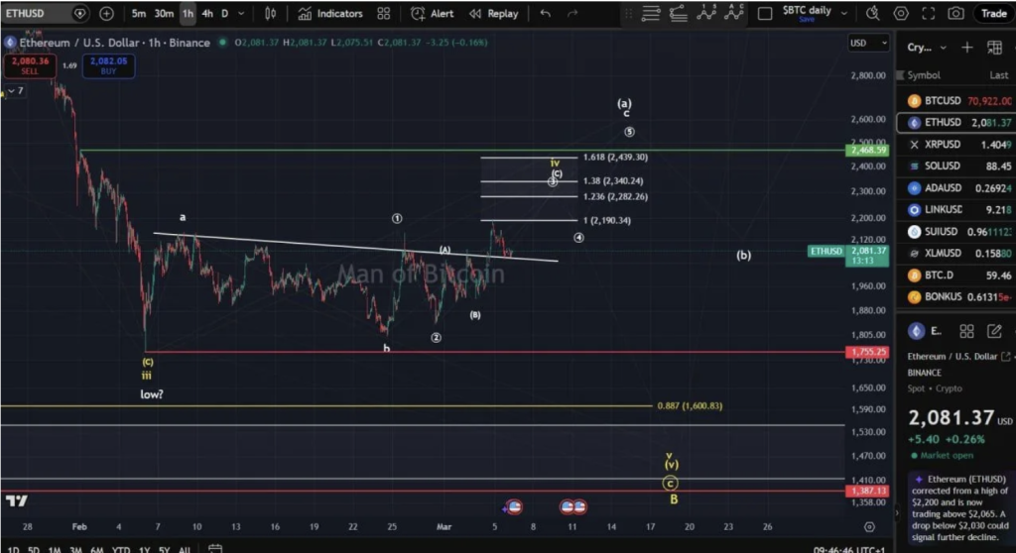Open chart settings hexagon icon
Image resolution: width=1016 pixels, height=553 pixels.
(901, 13)
